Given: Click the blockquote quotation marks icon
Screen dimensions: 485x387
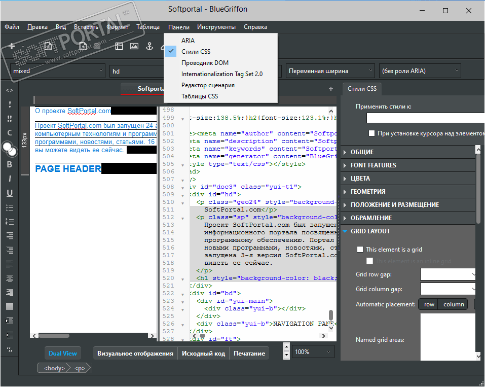Looking at the screenshot, I should [x=10, y=349].
